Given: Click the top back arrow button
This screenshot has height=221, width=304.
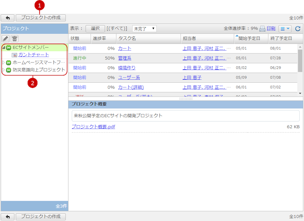Looking at the screenshot, I should tap(7, 18).
